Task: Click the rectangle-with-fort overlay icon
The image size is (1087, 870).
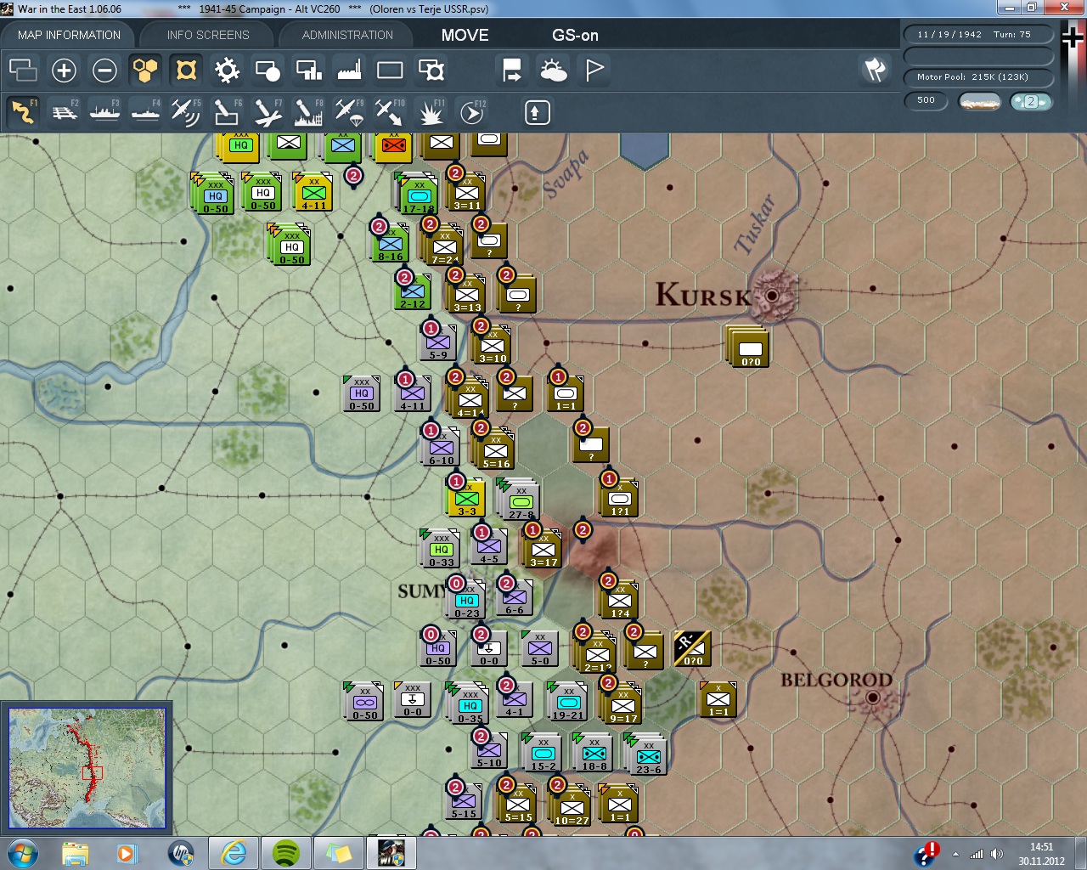Action: click(431, 70)
